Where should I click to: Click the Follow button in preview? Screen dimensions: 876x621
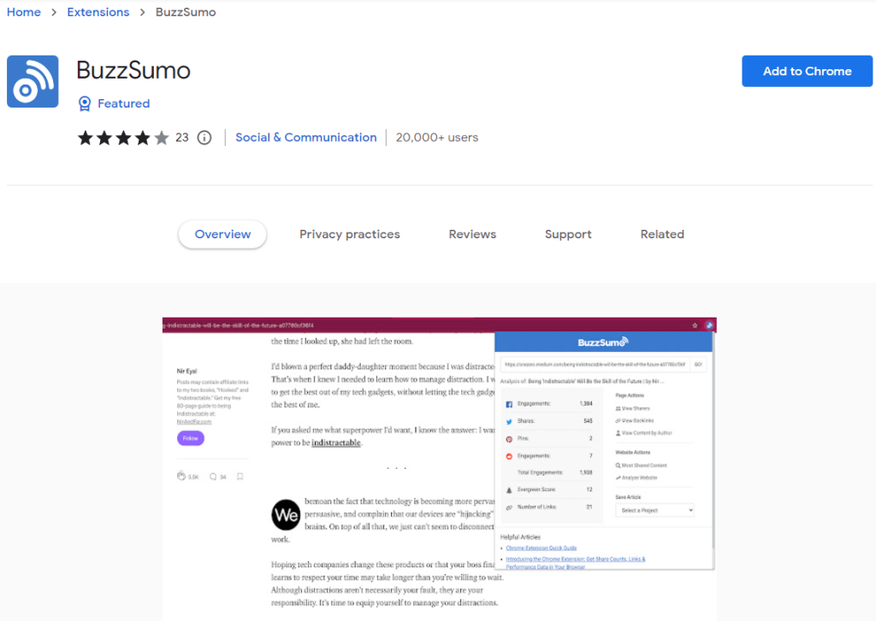click(191, 438)
